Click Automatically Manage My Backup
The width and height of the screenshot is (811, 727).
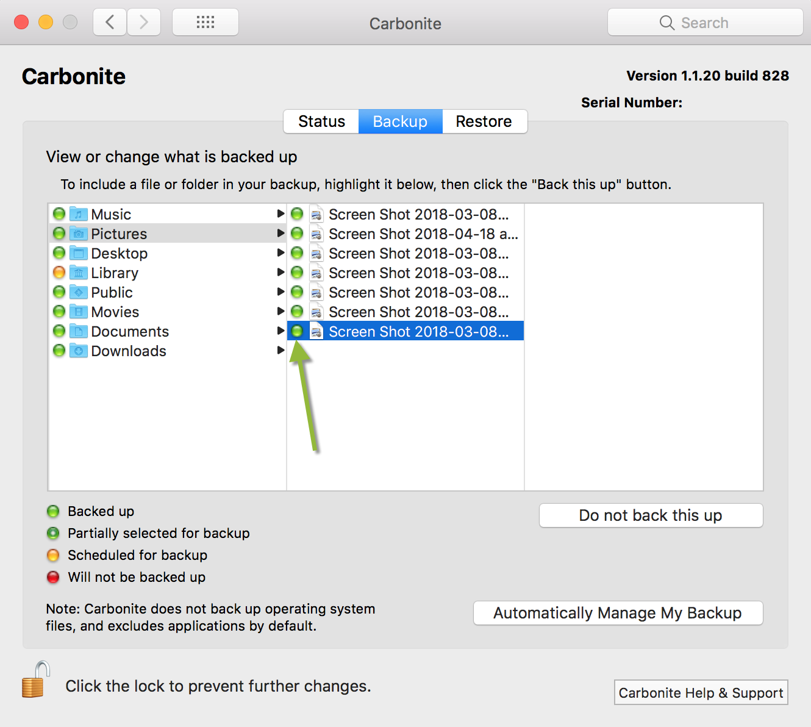[618, 613]
